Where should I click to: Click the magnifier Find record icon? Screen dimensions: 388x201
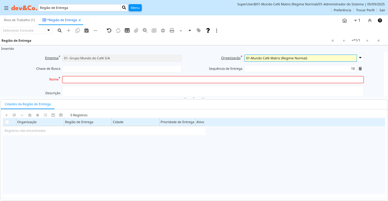click(60, 30)
